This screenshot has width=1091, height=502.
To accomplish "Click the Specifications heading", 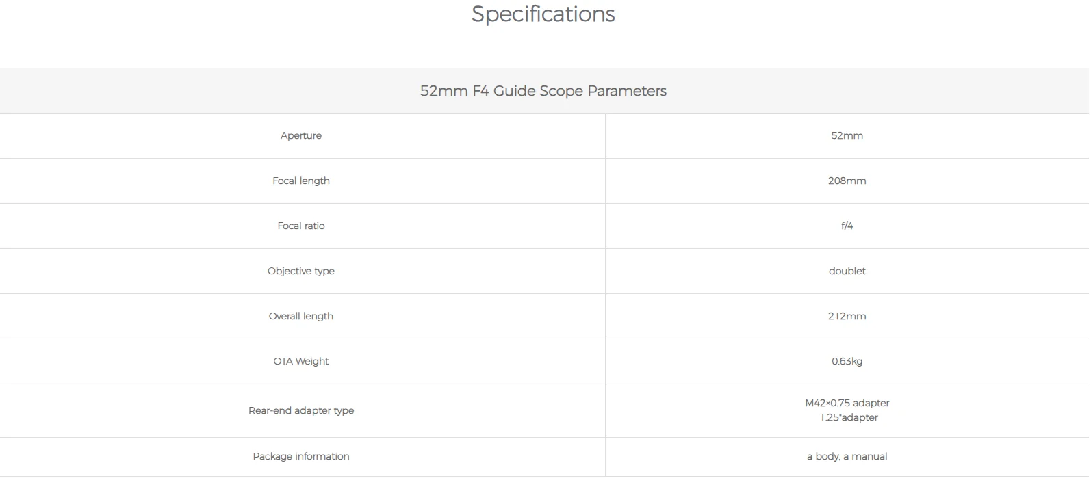I will click(x=543, y=14).
